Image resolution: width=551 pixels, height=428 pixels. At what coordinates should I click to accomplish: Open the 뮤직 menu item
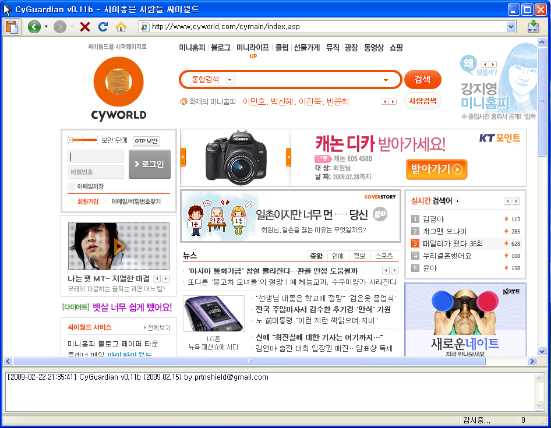(x=333, y=48)
